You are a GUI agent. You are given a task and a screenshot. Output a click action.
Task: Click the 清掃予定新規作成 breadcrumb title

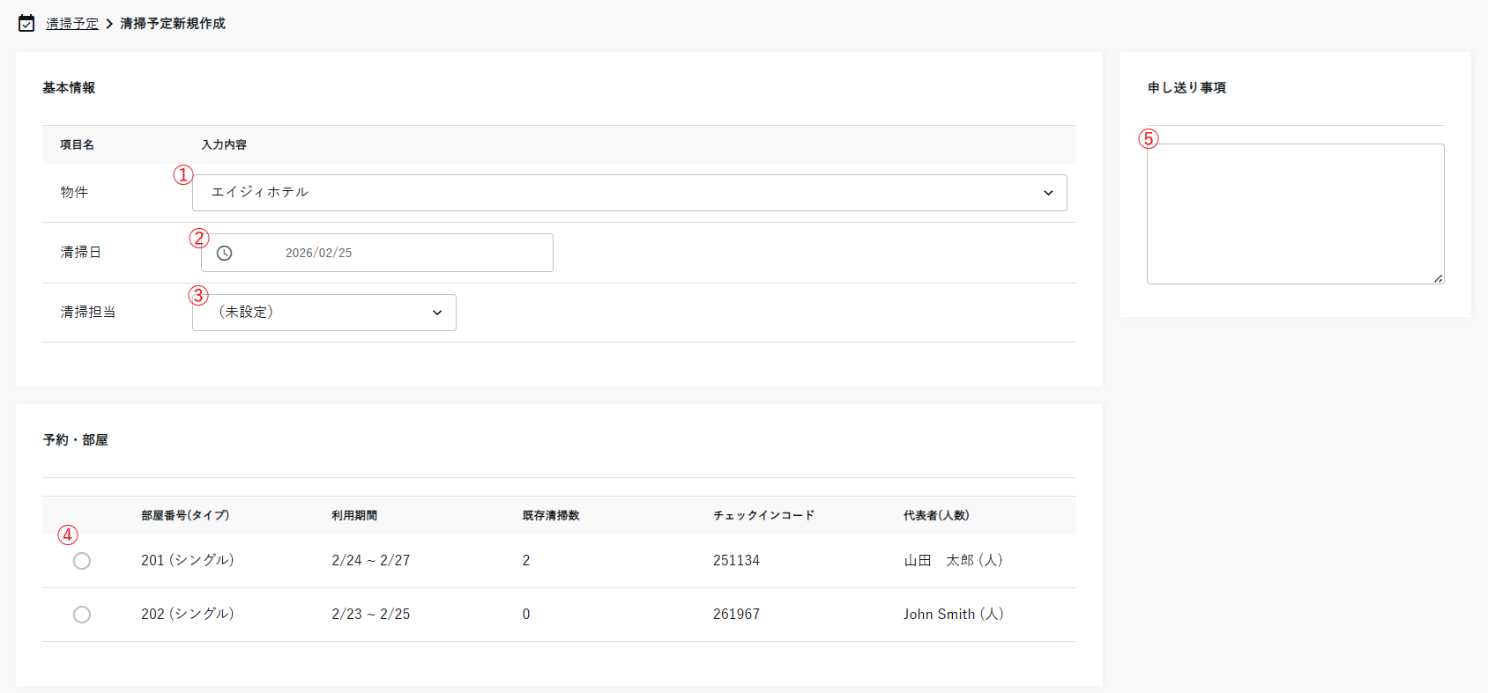coord(173,24)
